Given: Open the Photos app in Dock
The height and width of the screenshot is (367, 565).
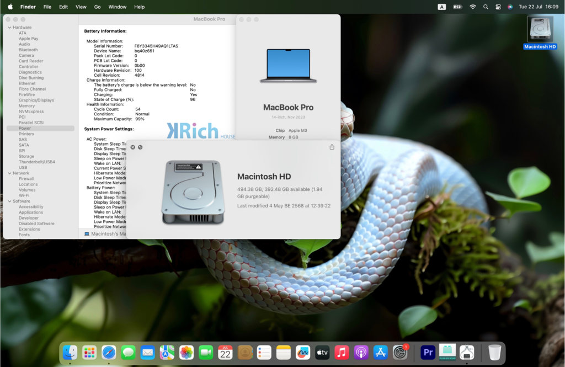Looking at the screenshot, I should [186, 352].
